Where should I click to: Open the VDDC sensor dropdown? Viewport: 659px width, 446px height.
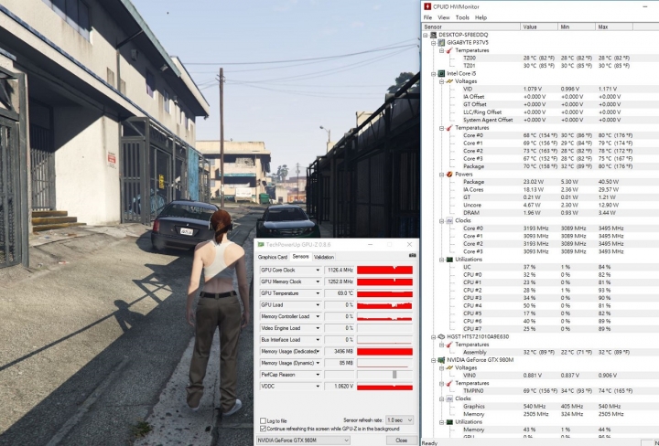point(318,386)
